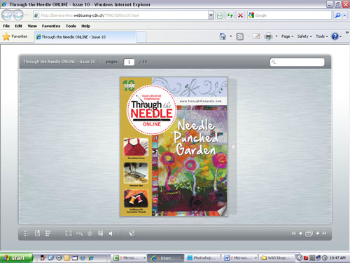The image size is (350, 263).
Task: Open the table of contents list icon
Action: click(27, 234)
